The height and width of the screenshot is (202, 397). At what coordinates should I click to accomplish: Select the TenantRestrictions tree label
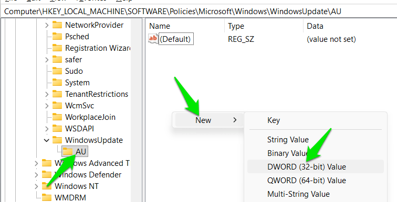(97, 94)
